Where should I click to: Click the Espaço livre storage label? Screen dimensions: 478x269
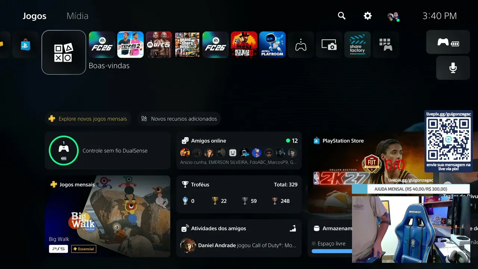(331, 244)
